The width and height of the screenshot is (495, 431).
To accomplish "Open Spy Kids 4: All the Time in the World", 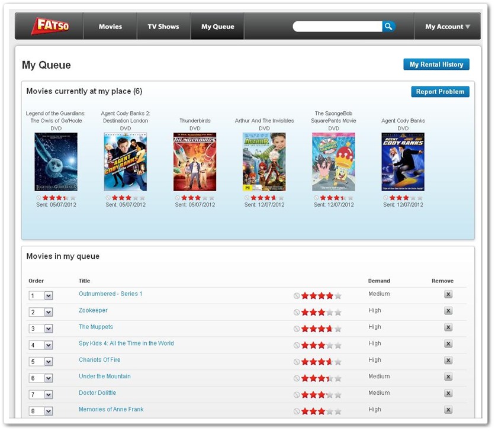I will point(126,343).
